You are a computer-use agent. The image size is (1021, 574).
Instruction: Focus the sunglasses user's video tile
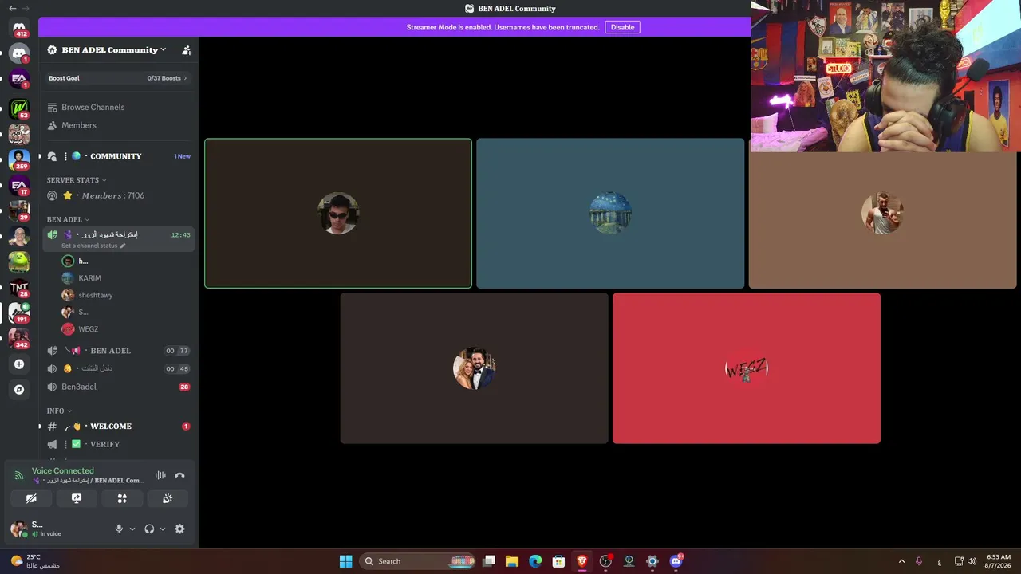pyautogui.click(x=338, y=214)
